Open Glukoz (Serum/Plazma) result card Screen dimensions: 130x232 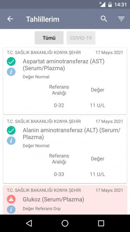[65, 200]
